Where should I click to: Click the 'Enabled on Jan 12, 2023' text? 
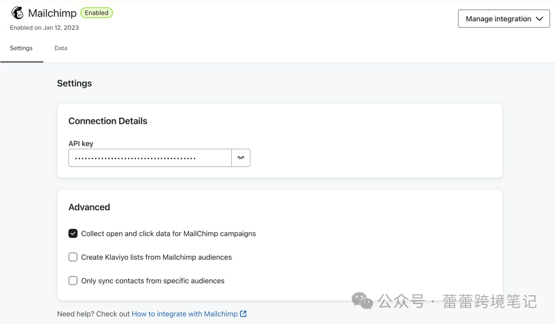coord(44,28)
